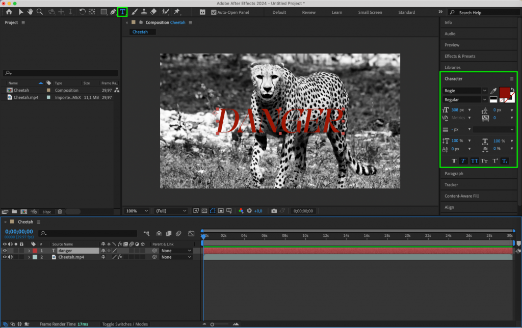522x328 pixels.
Task: Pick the eyedropper in the Character panel
Action: (x=493, y=90)
